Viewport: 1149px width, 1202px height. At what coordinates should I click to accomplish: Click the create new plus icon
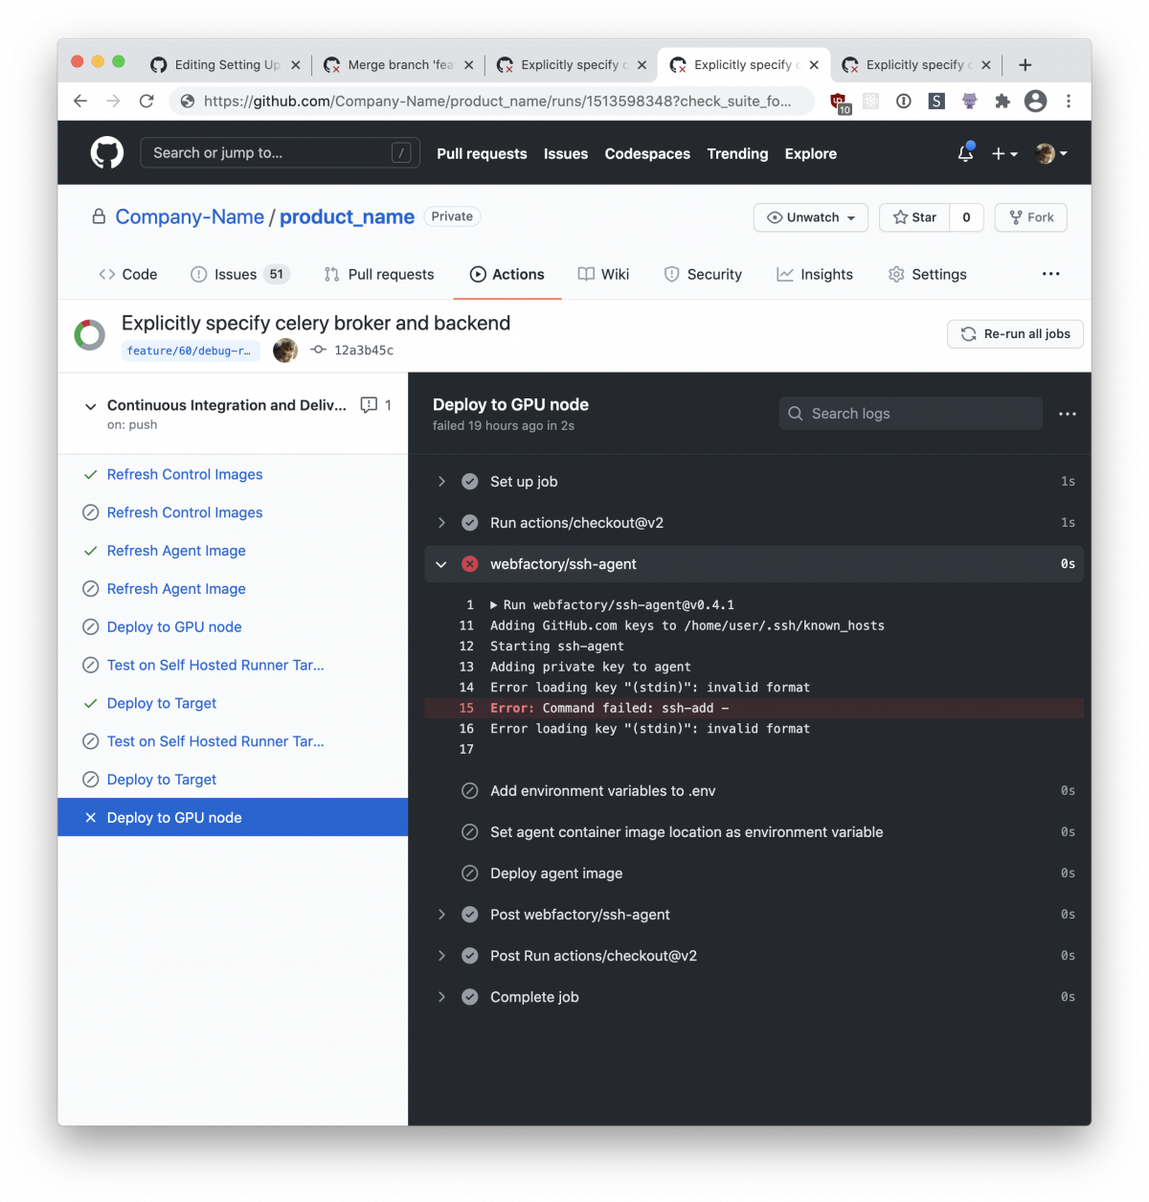pyautogui.click(x=999, y=153)
